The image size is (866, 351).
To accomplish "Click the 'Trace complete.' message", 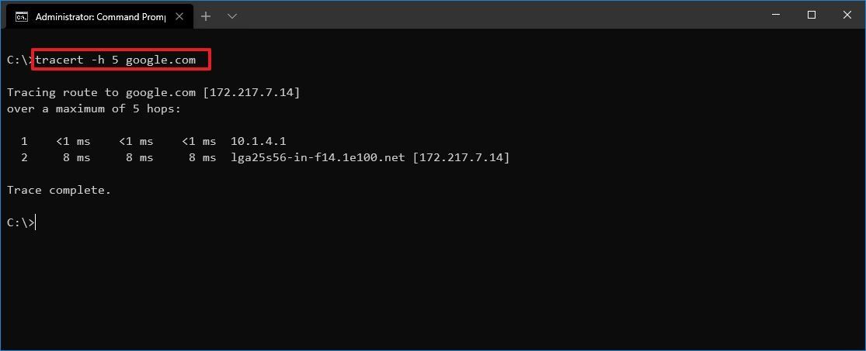I will click(x=59, y=190).
